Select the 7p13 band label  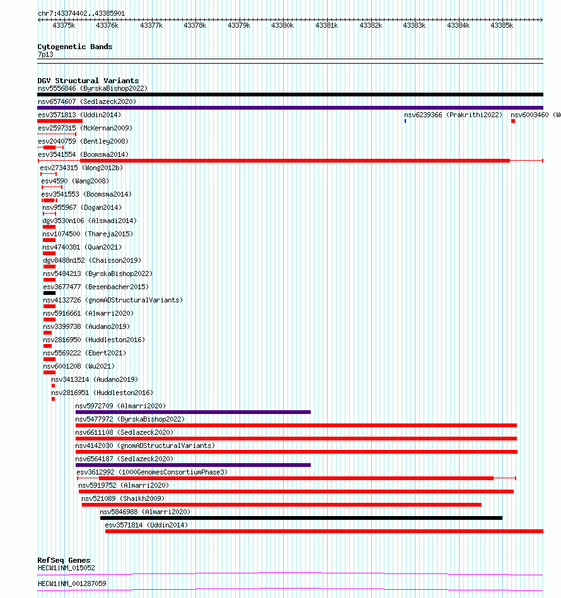tap(46, 55)
